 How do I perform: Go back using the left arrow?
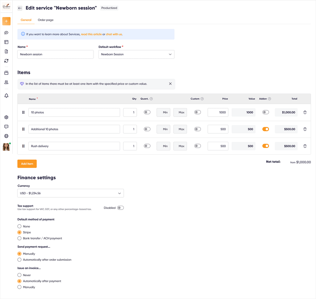[20, 8]
